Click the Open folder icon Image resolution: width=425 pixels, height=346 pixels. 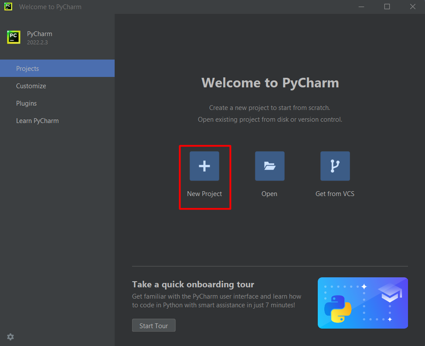point(270,166)
